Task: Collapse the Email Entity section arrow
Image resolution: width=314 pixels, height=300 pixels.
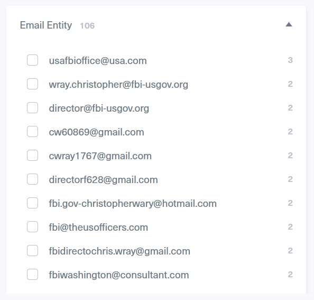Action: click(289, 24)
